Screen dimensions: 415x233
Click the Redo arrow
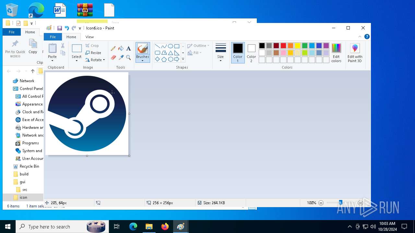[x=74, y=28]
